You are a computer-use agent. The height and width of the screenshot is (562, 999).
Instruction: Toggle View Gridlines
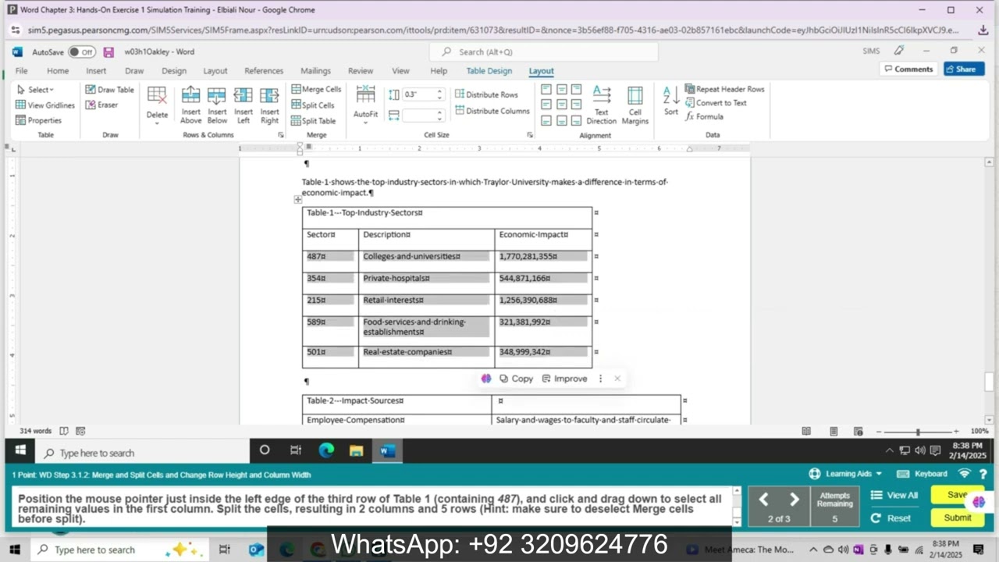tap(45, 105)
